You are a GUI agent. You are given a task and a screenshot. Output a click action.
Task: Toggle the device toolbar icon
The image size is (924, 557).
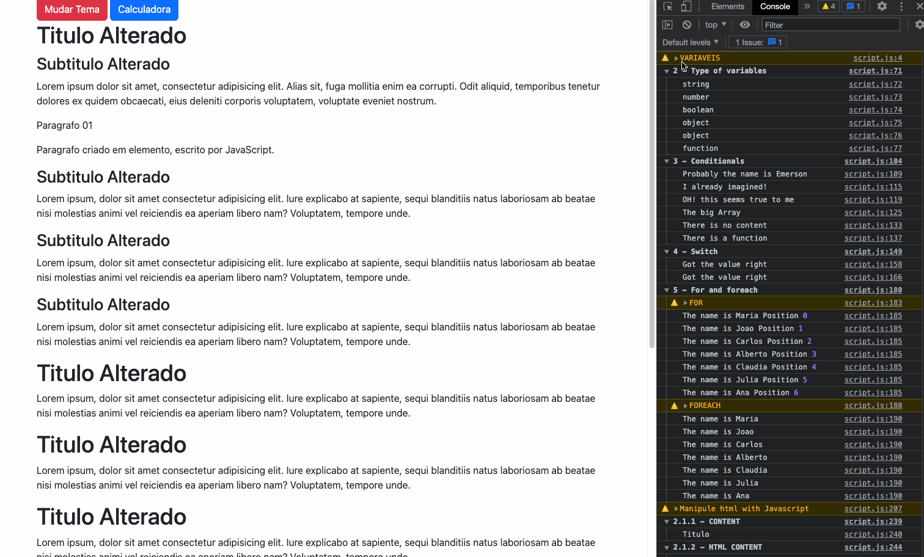(686, 7)
